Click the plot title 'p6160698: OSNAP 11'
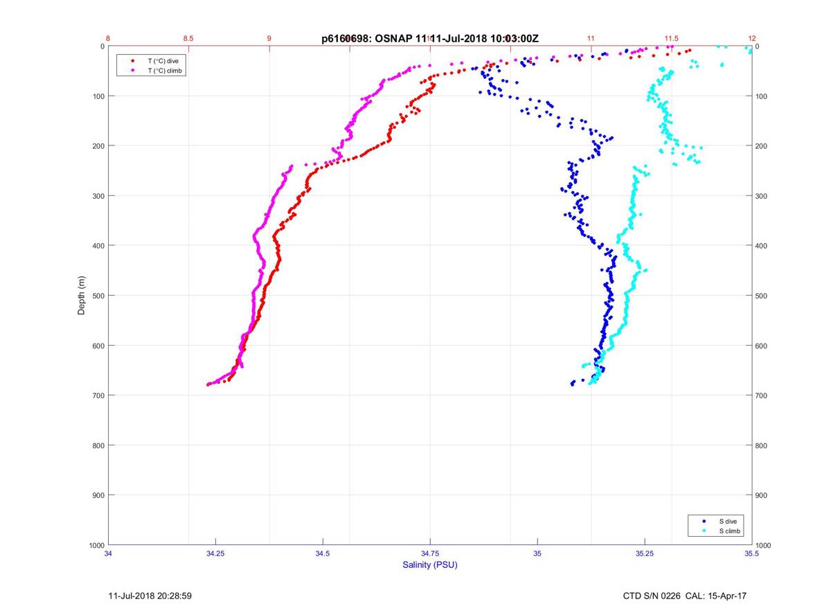831x613 pixels. pyautogui.click(x=375, y=39)
